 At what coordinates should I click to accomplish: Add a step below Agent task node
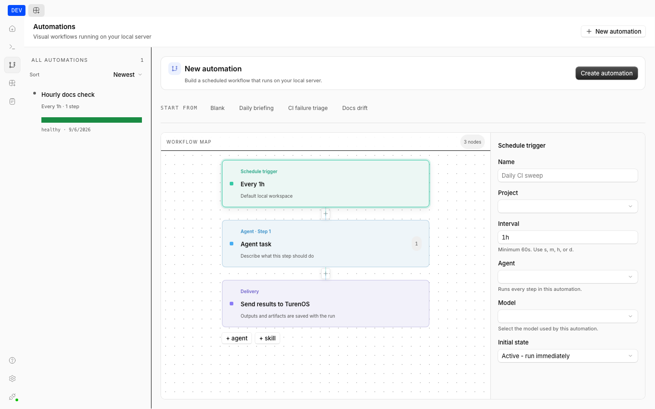pos(326,274)
